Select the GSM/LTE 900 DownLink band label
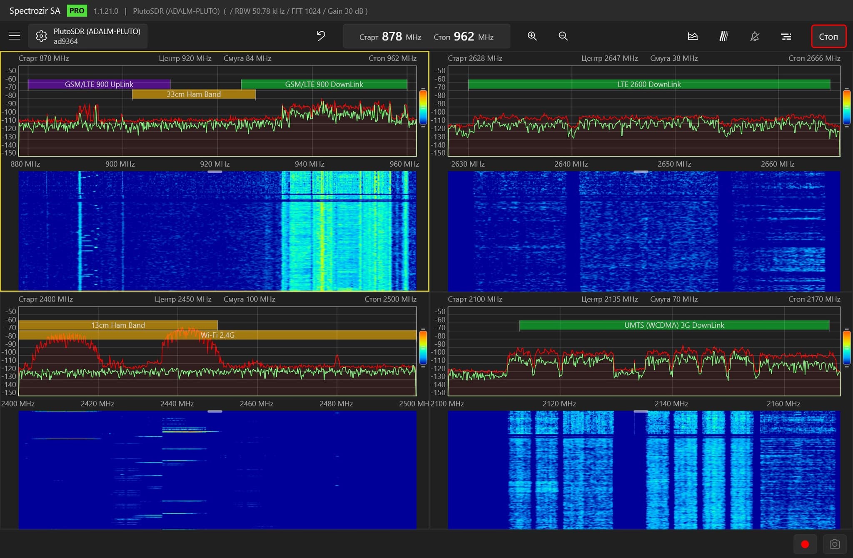The width and height of the screenshot is (853, 558). (x=324, y=85)
